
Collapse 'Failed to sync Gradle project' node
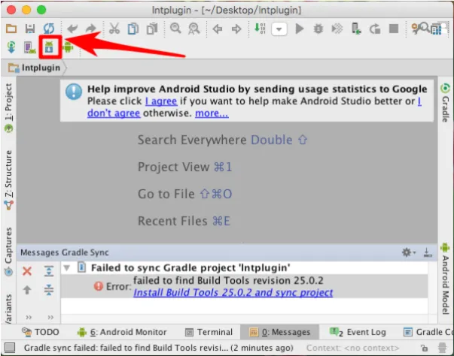pyautogui.click(x=67, y=267)
